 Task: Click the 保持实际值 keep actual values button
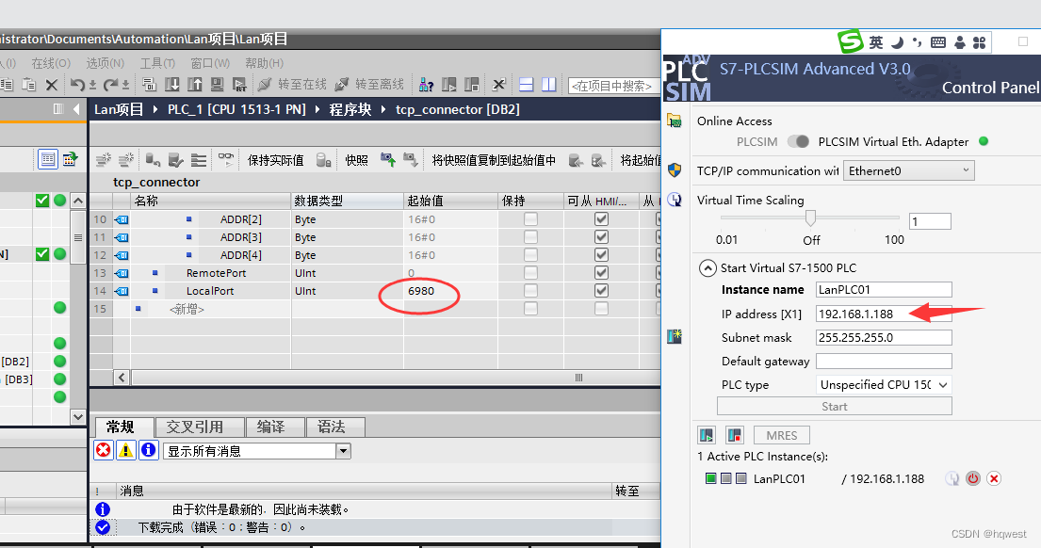coord(275,160)
